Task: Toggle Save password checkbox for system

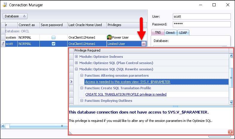Action: point(54,37)
